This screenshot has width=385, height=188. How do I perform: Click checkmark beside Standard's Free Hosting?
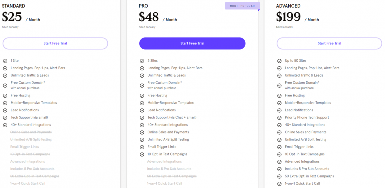(5, 95)
